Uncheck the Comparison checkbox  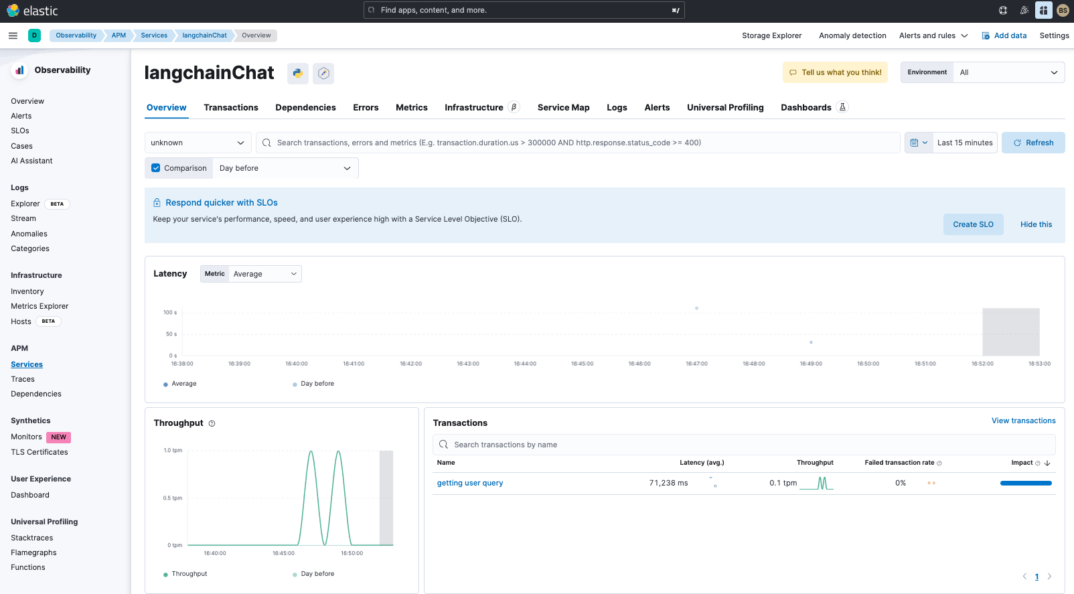(156, 168)
